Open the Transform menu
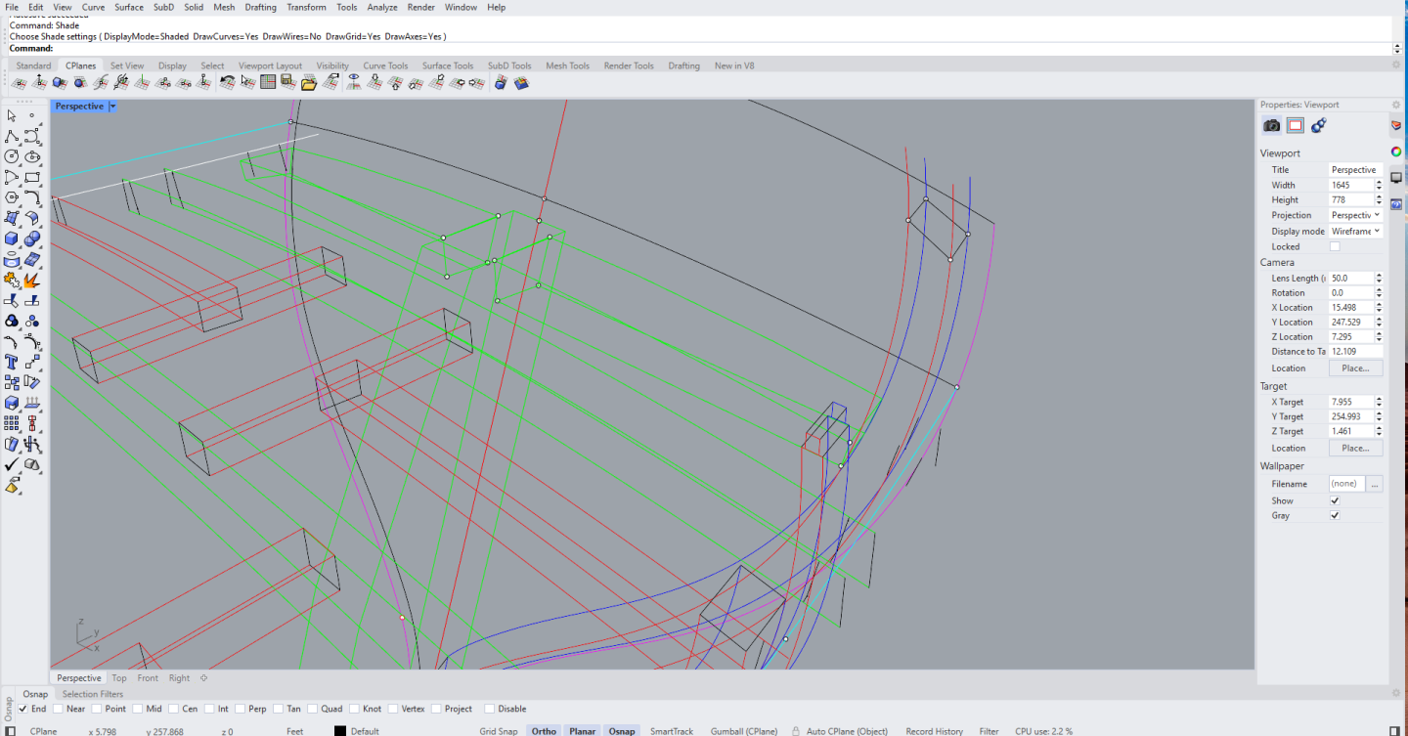The height and width of the screenshot is (736, 1408). click(x=306, y=7)
